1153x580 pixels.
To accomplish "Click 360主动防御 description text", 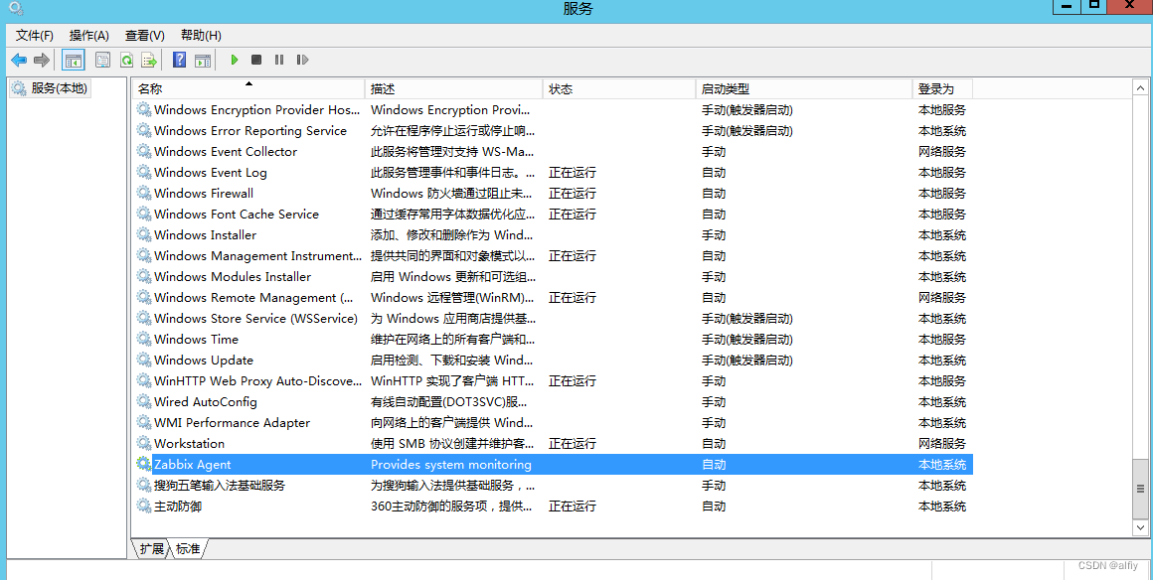I will click(451, 507).
